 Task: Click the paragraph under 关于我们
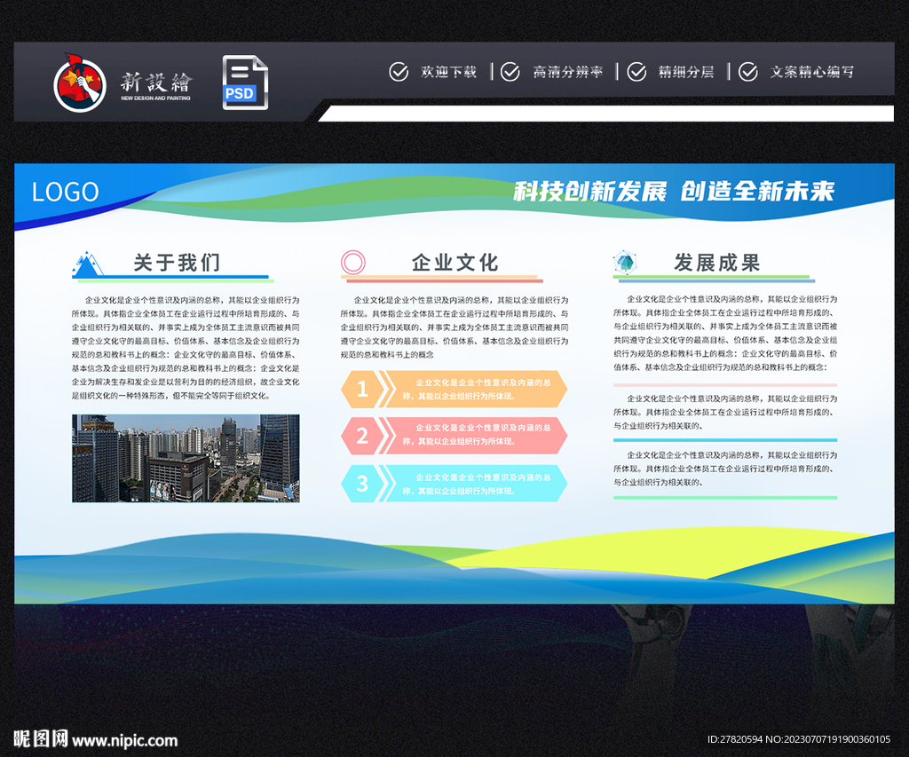[186, 348]
